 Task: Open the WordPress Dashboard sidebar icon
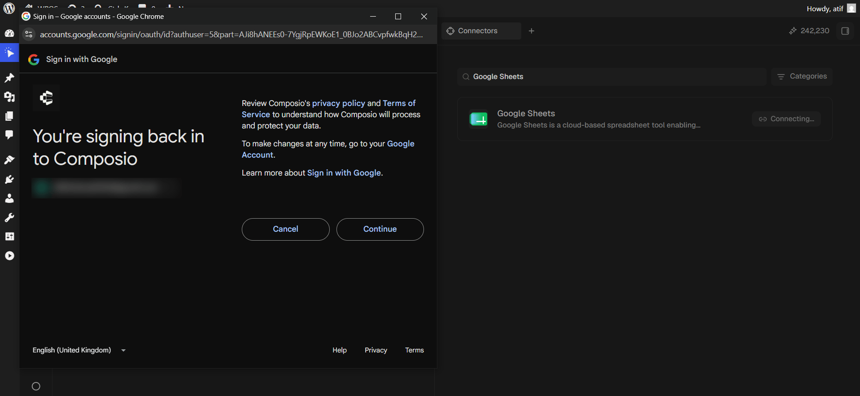click(x=9, y=33)
